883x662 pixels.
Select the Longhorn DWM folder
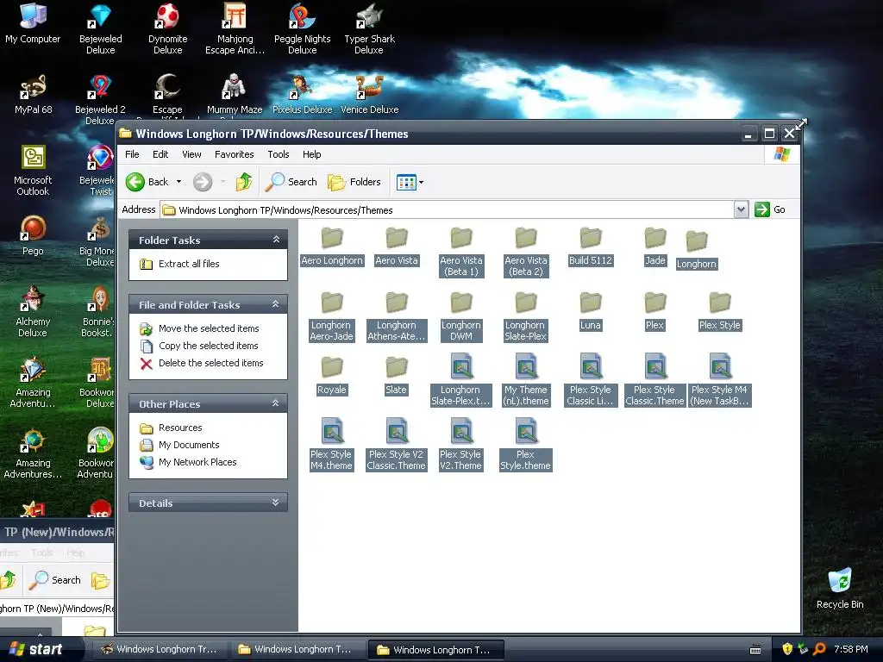click(461, 316)
